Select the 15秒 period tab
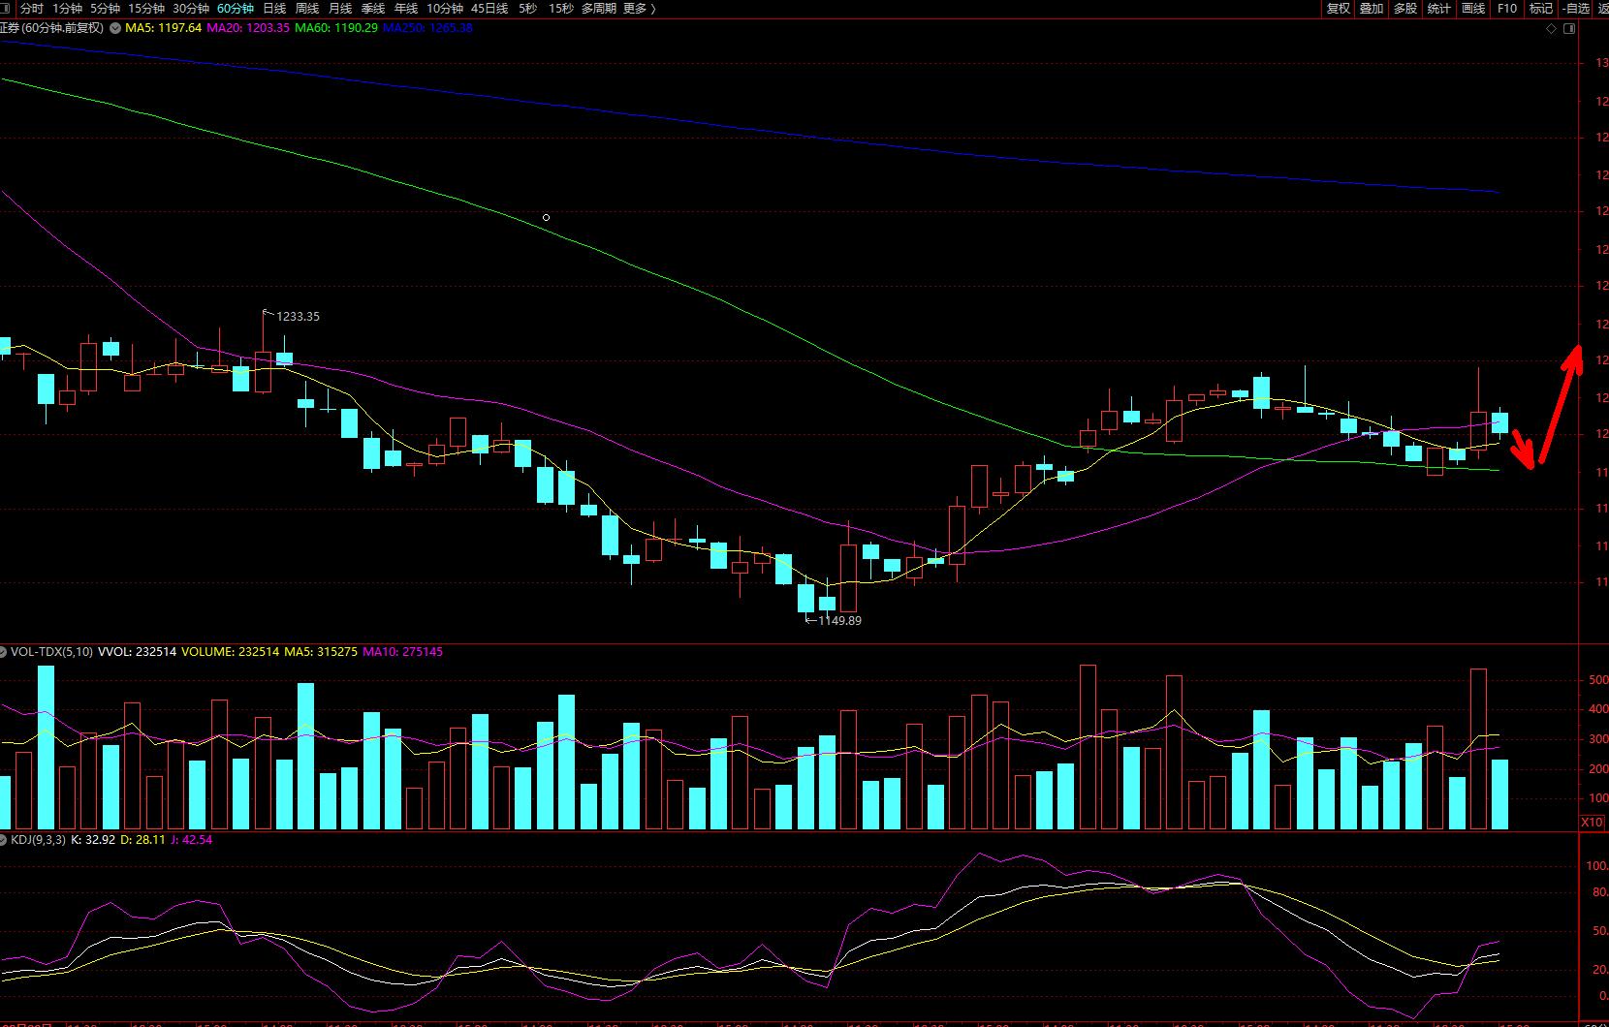1609x1027 pixels. pyautogui.click(x=560, y=9)
